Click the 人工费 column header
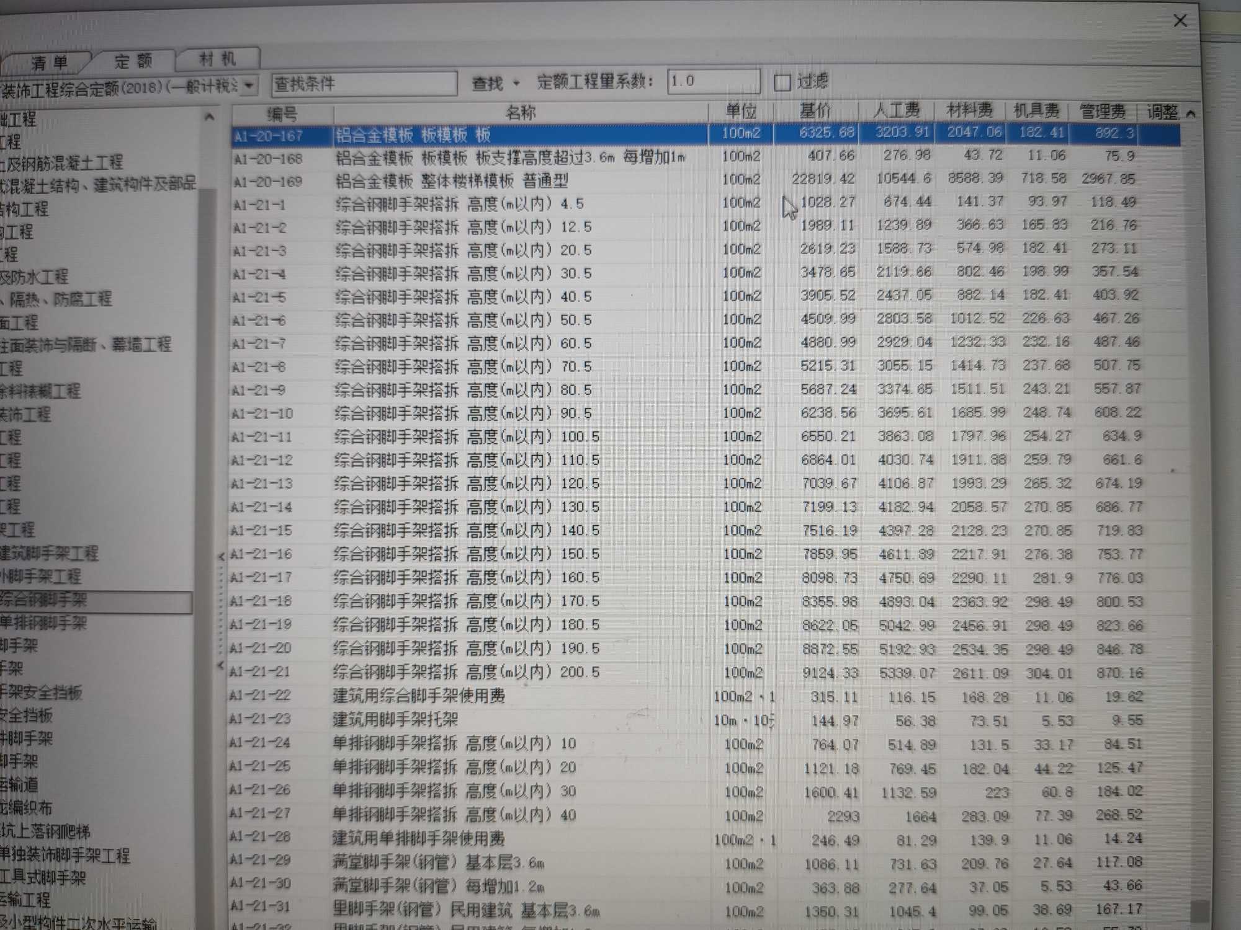 [896, 111]
